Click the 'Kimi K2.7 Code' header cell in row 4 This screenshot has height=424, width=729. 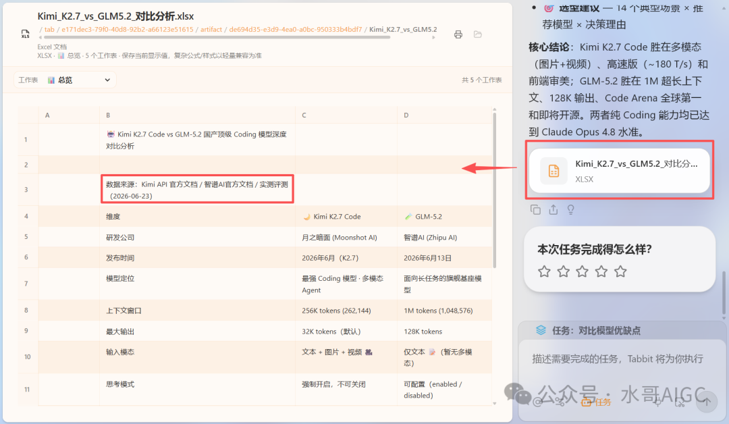tap(346, 216)
